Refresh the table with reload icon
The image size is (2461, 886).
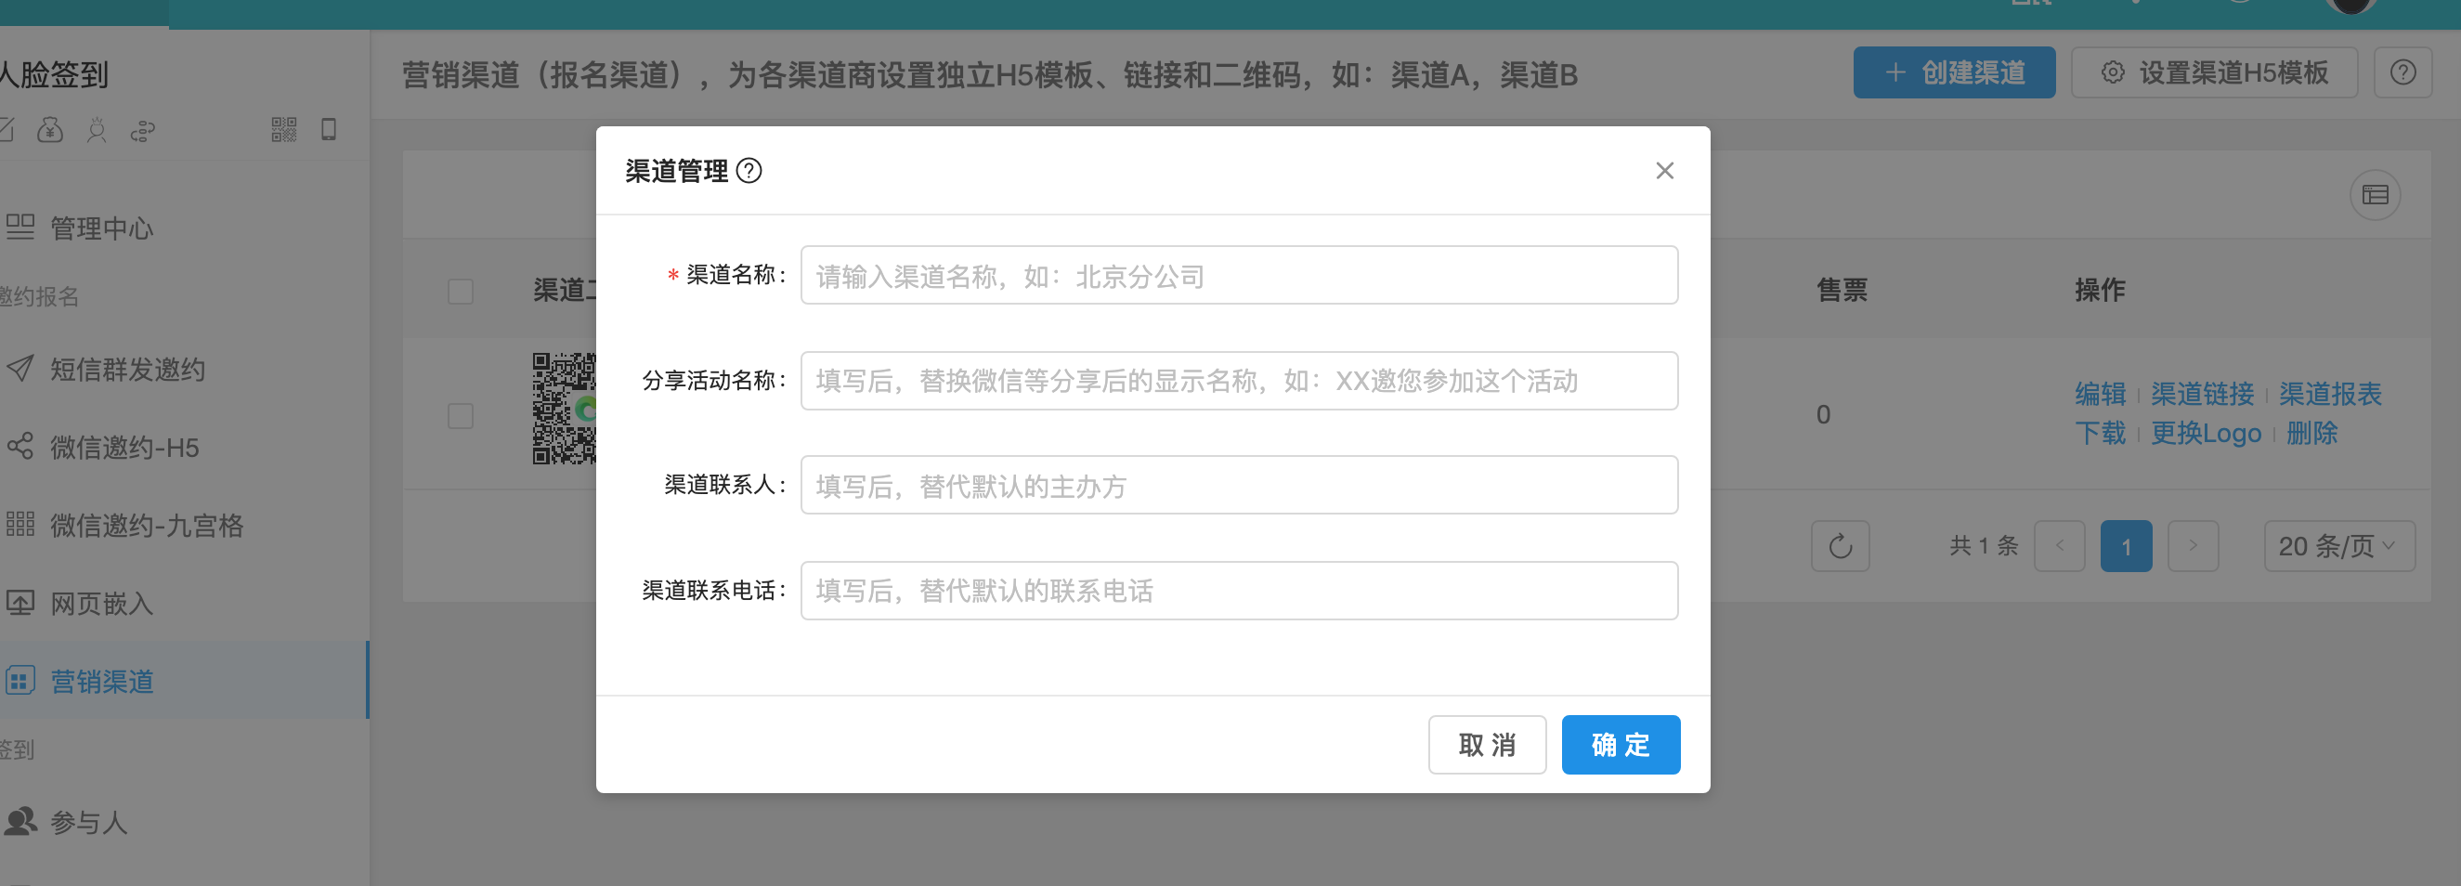(x=1840, y=546)
